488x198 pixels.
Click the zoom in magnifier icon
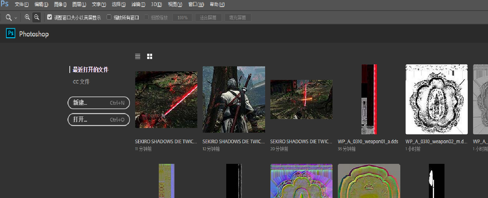click(27, 17)
